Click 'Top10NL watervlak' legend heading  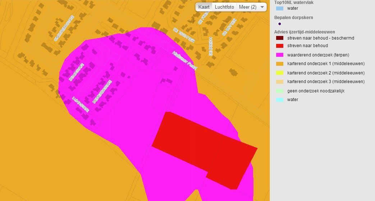(294, 3)
